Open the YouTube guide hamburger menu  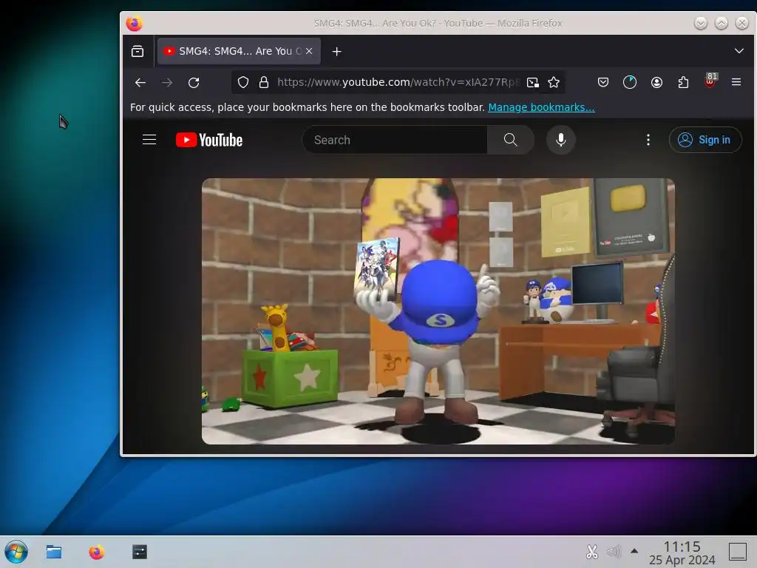[149, 140]
